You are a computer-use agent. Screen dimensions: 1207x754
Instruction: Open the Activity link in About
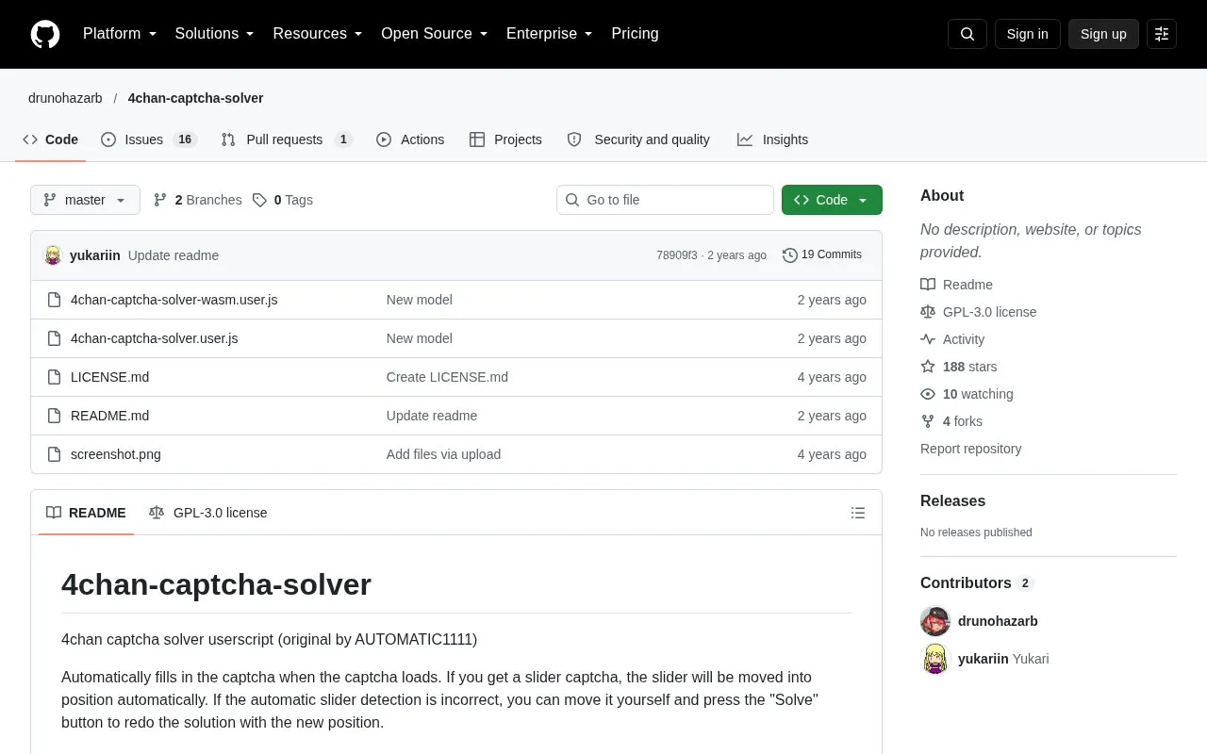964,339
